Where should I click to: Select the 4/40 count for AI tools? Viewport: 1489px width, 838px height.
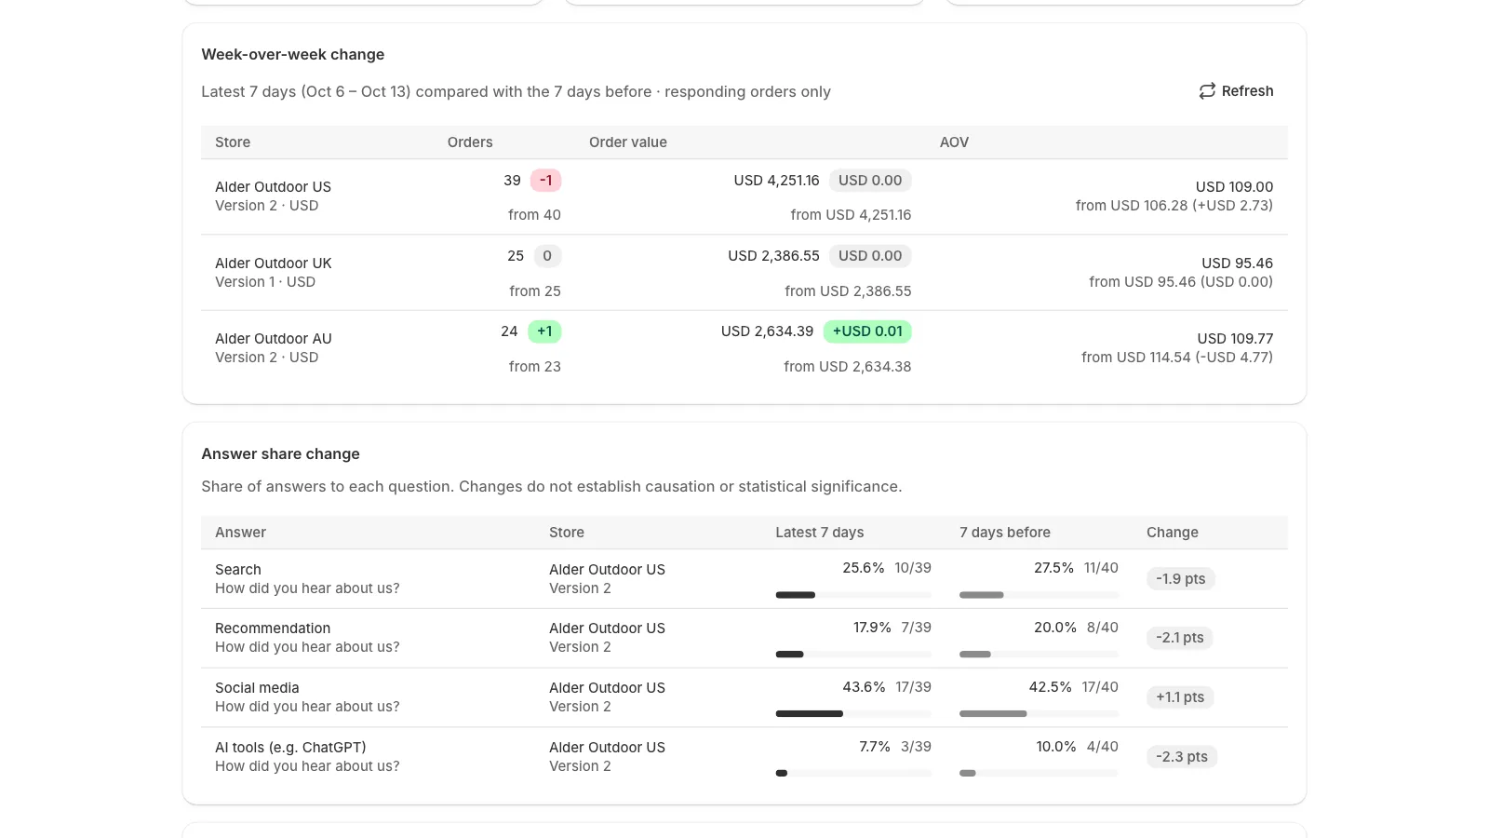[1103, 747]
